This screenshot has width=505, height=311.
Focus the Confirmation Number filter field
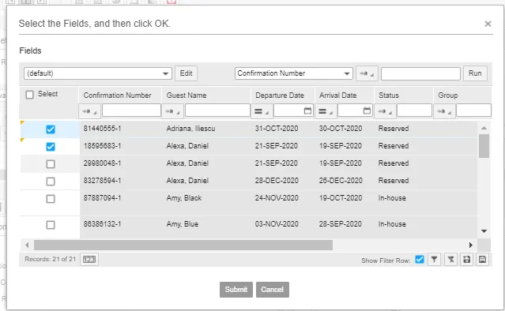pos(131,111)
